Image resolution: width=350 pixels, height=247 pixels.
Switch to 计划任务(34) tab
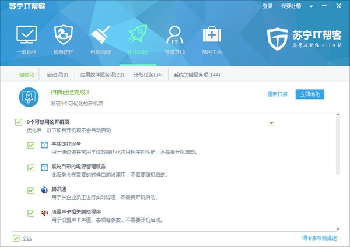(148, 75)
